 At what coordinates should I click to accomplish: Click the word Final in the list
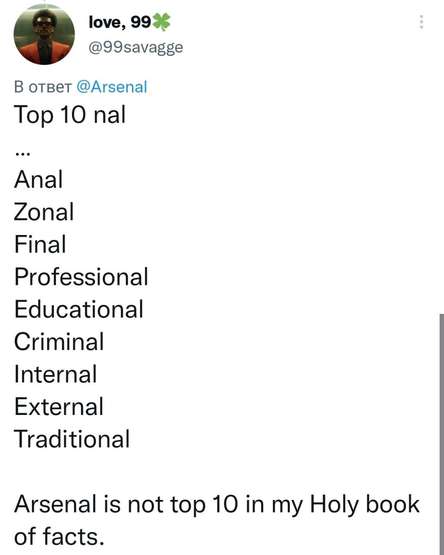(x=40, y=244)
